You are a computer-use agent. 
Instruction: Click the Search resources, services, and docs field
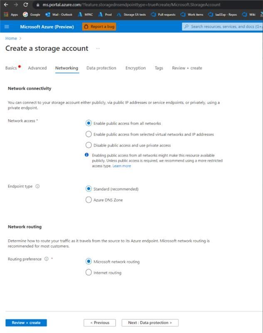222,27
